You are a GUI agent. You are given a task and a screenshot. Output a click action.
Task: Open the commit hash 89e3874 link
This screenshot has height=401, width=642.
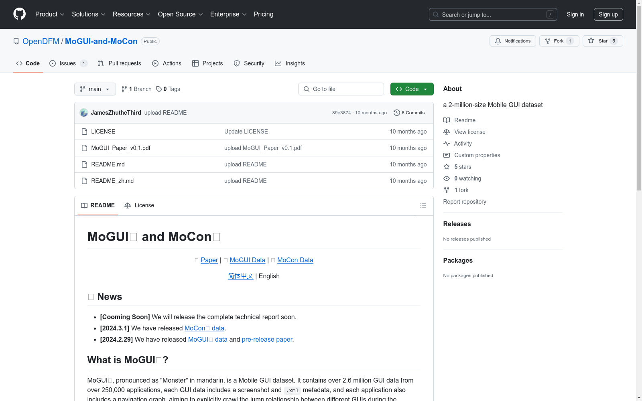341,113
